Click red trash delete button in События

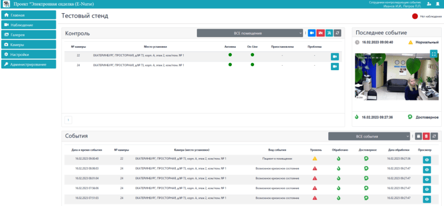click(x=426, y=136)
